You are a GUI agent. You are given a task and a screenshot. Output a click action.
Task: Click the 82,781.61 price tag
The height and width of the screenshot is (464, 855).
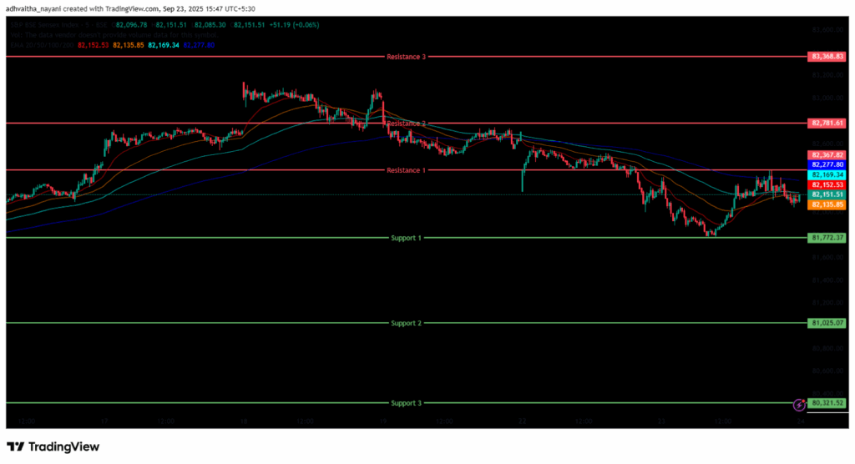click(827, 124)
